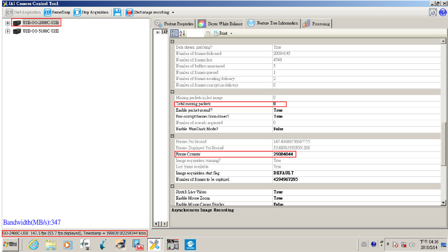This screenshot has width=448, height=252.
Task: Open the Processing tab
Action: pos(317,23)
